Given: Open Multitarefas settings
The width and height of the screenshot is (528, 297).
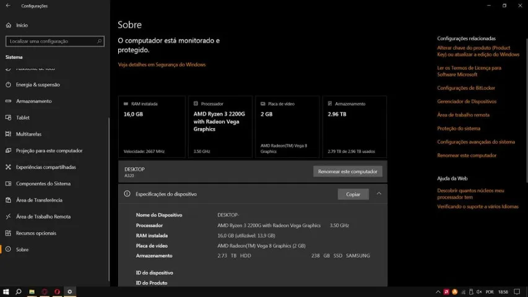Looking at the screenshot, I should coord(28,134).
